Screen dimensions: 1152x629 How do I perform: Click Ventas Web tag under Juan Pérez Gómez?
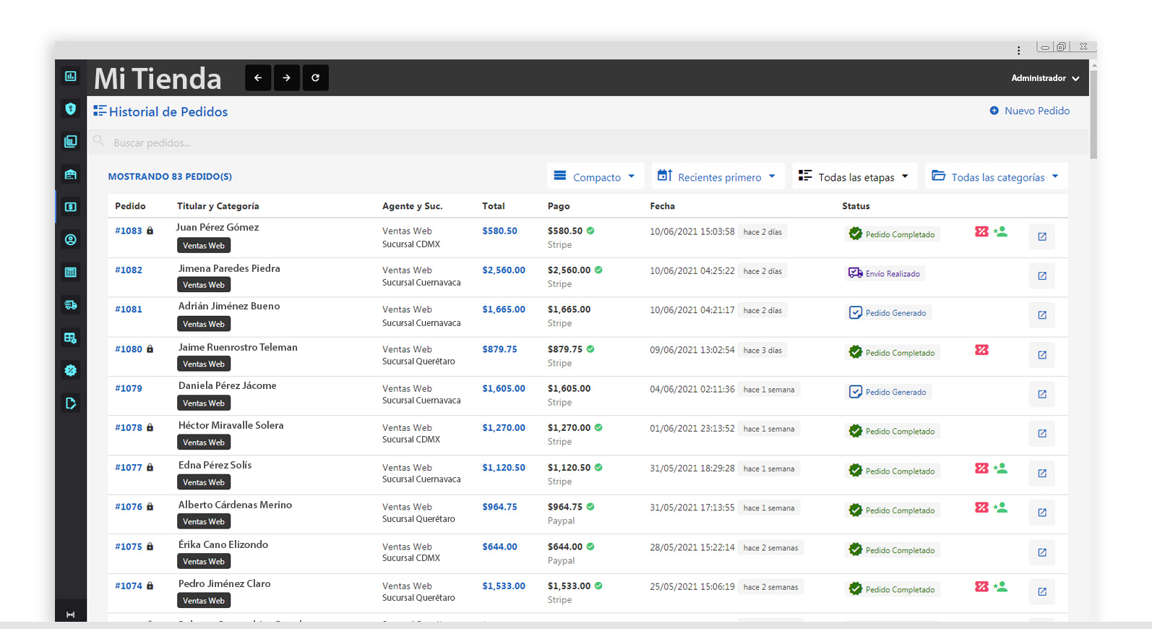coord(203,246)
